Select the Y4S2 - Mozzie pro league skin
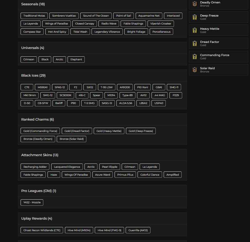This screenshot has width=250, height=242. click(x=32, y=202)
